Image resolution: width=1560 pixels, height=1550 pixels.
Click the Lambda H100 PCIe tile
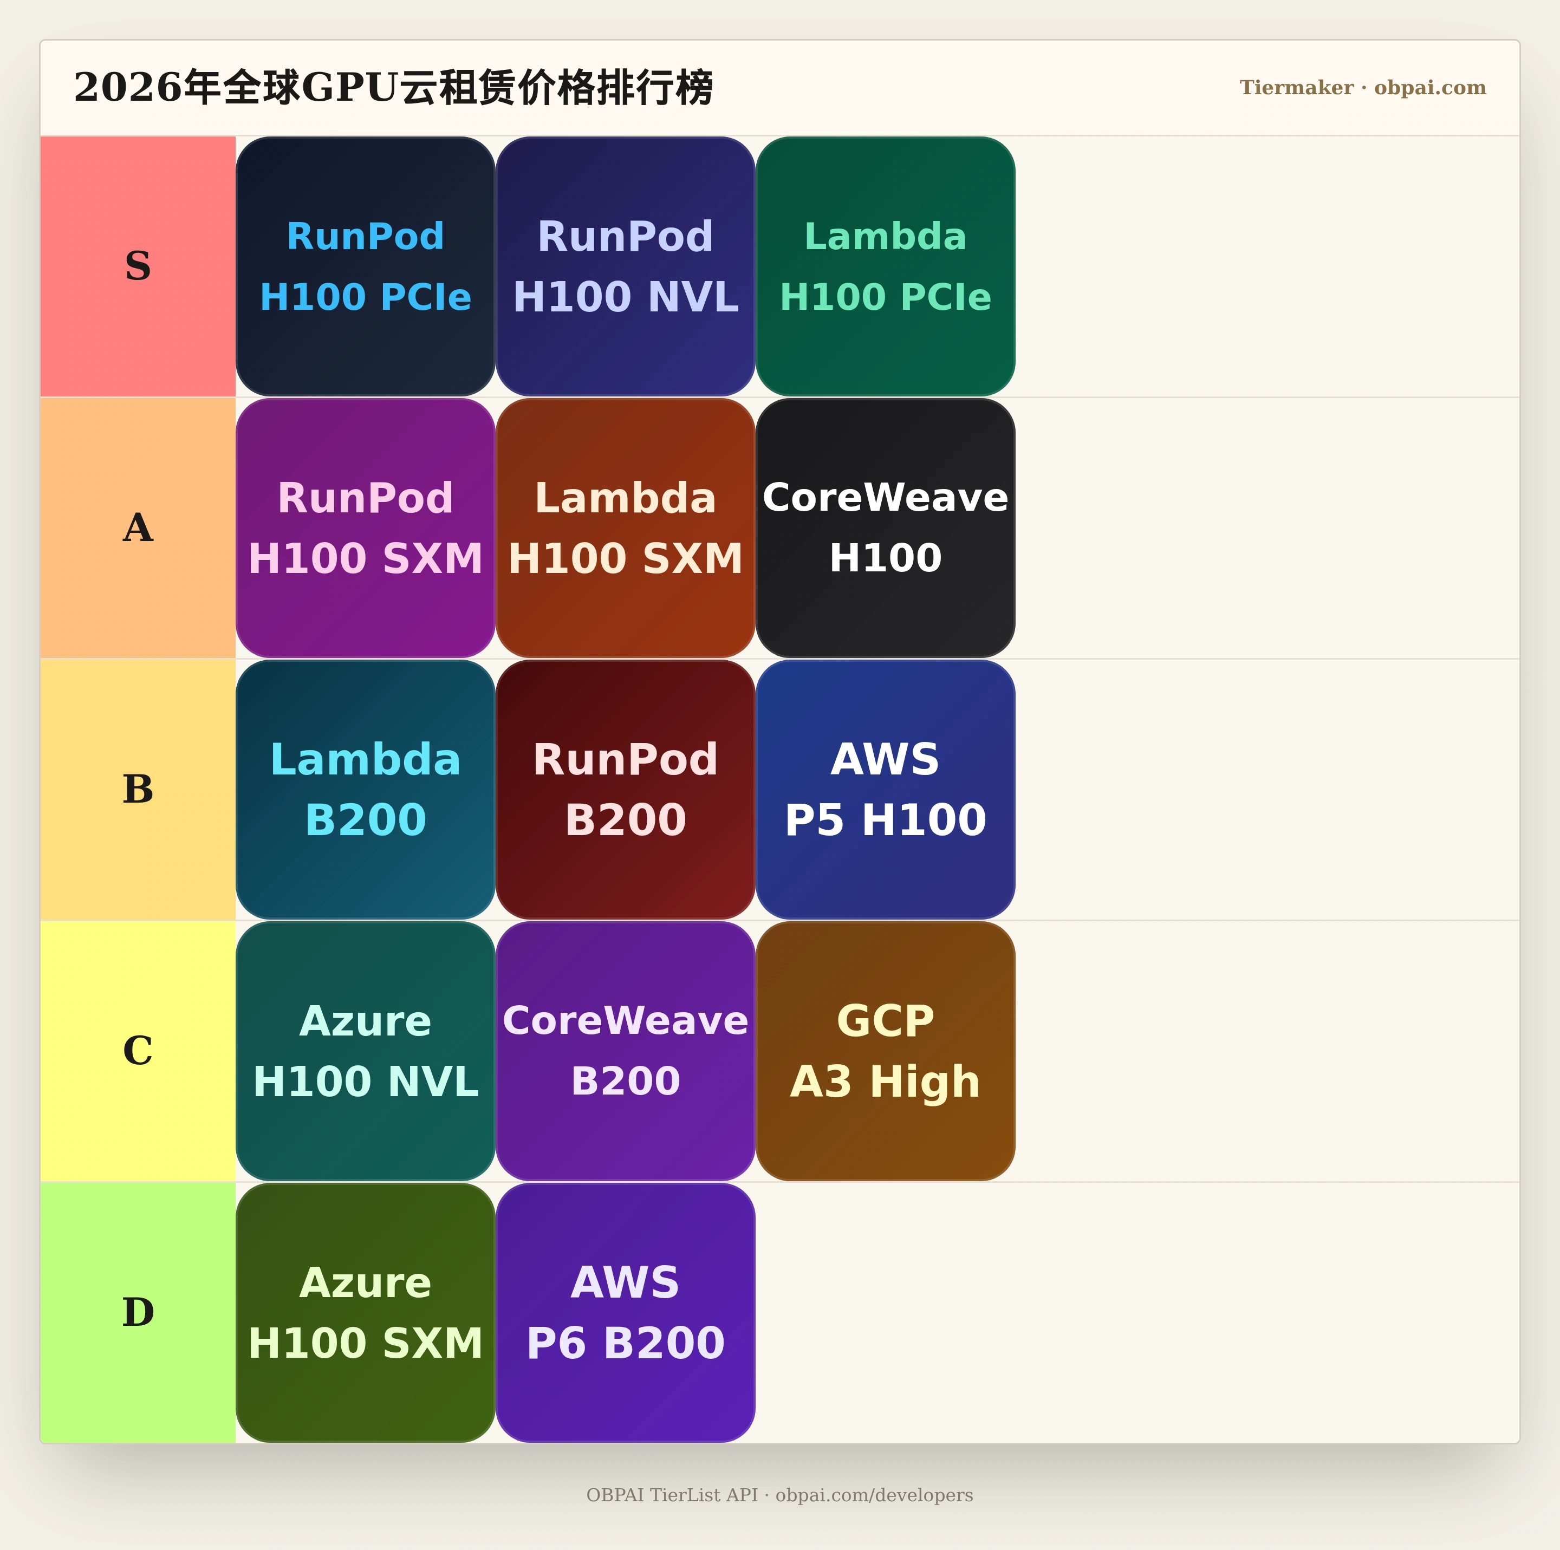click(885, 266)
